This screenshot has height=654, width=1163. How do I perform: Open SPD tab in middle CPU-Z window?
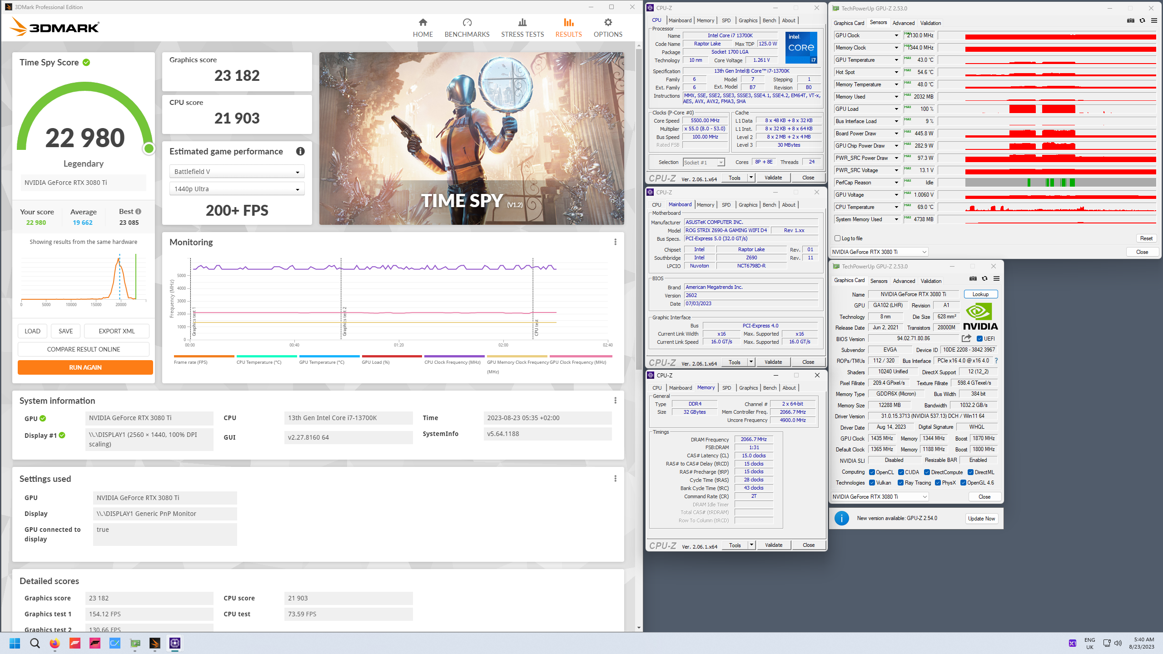pos(726,205)
